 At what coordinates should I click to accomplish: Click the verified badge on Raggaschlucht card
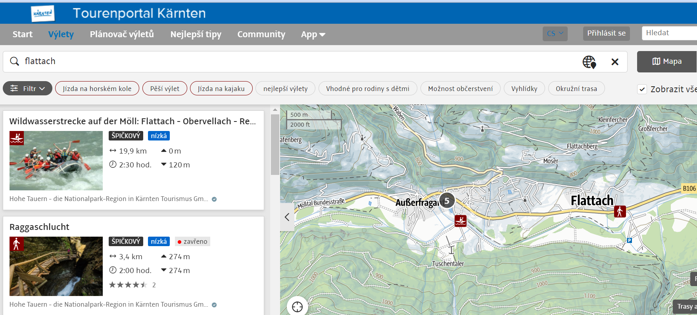click(214, 305)
